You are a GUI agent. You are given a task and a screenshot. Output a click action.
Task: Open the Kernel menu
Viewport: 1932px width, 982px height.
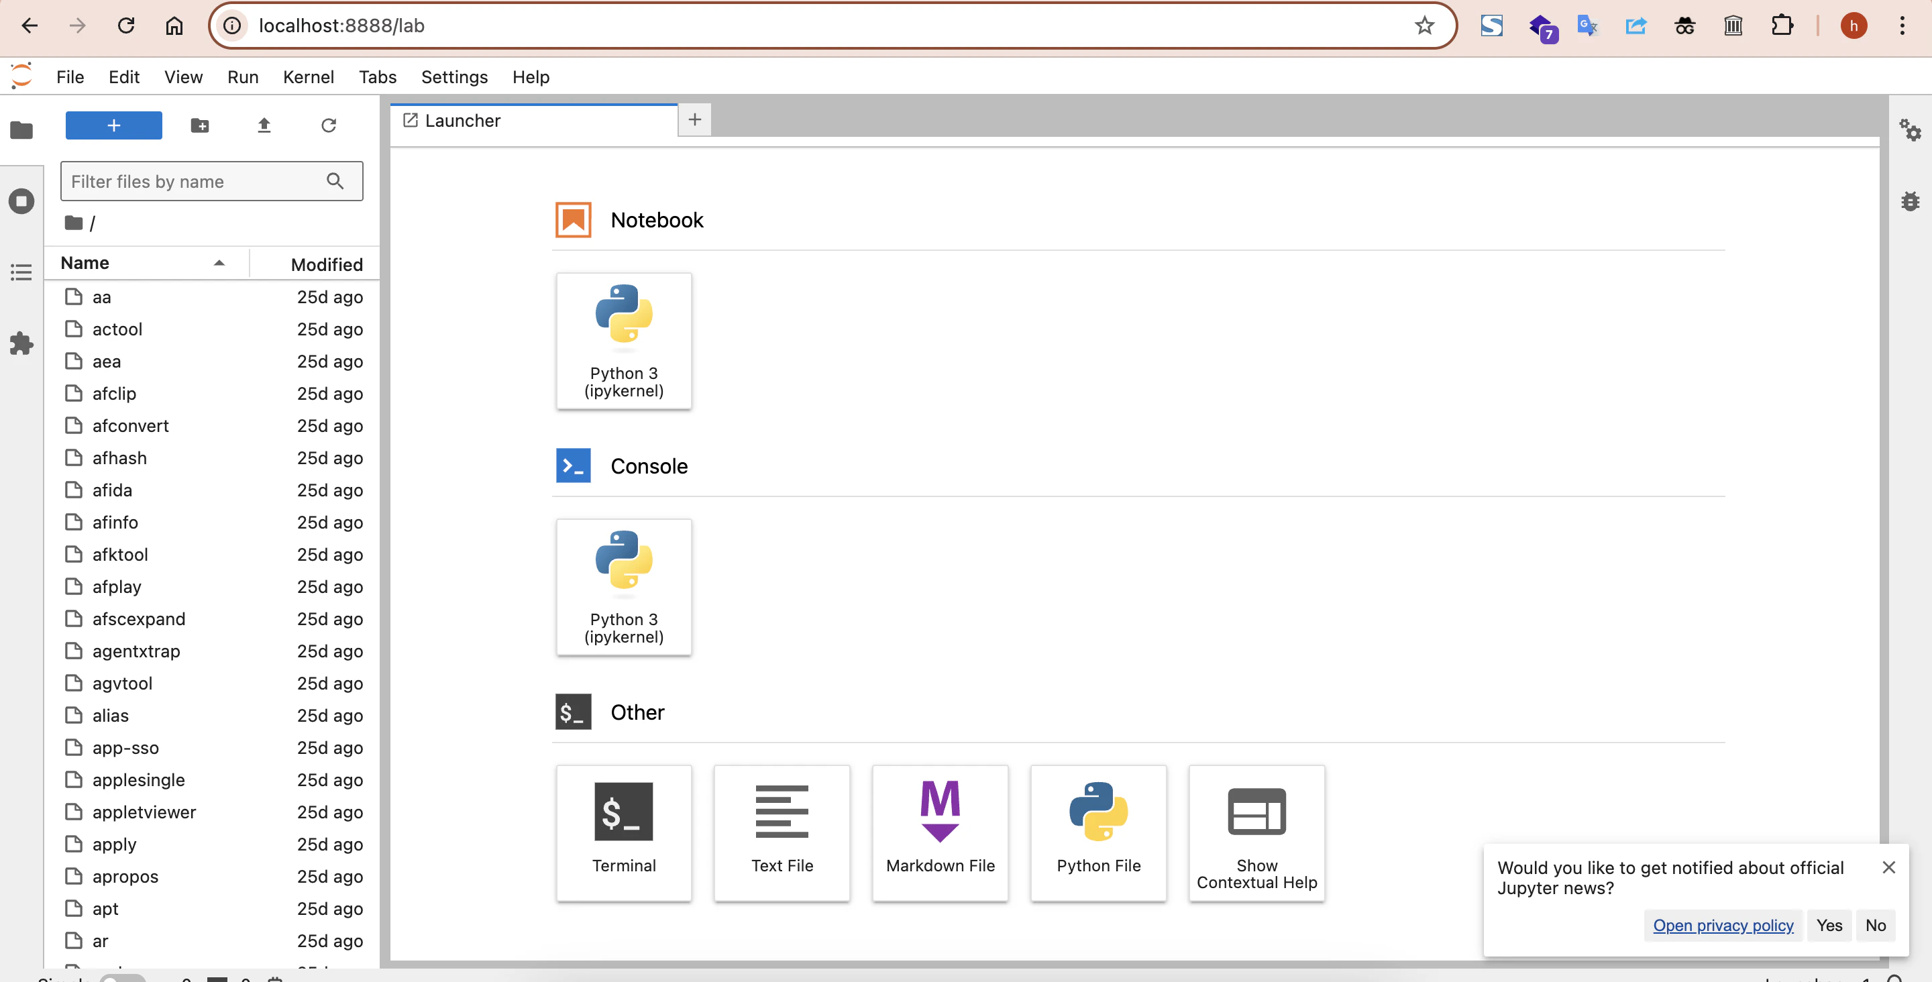tap(309, 76)
